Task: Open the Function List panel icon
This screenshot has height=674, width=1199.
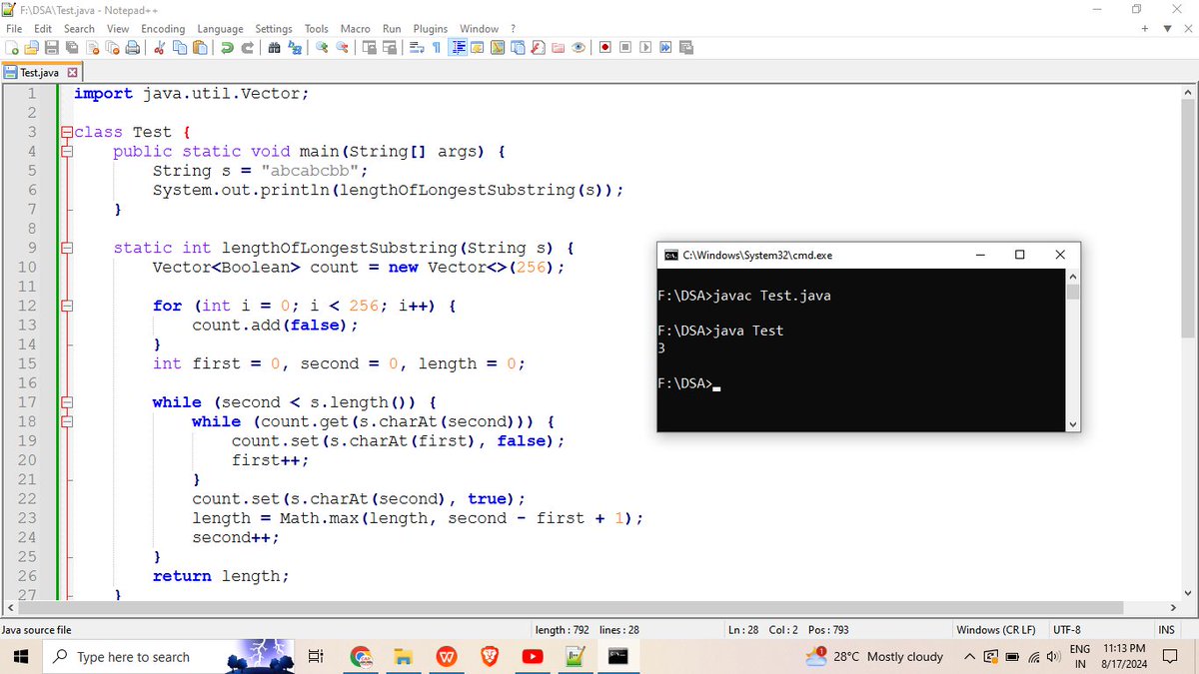Action: (538, 48)
